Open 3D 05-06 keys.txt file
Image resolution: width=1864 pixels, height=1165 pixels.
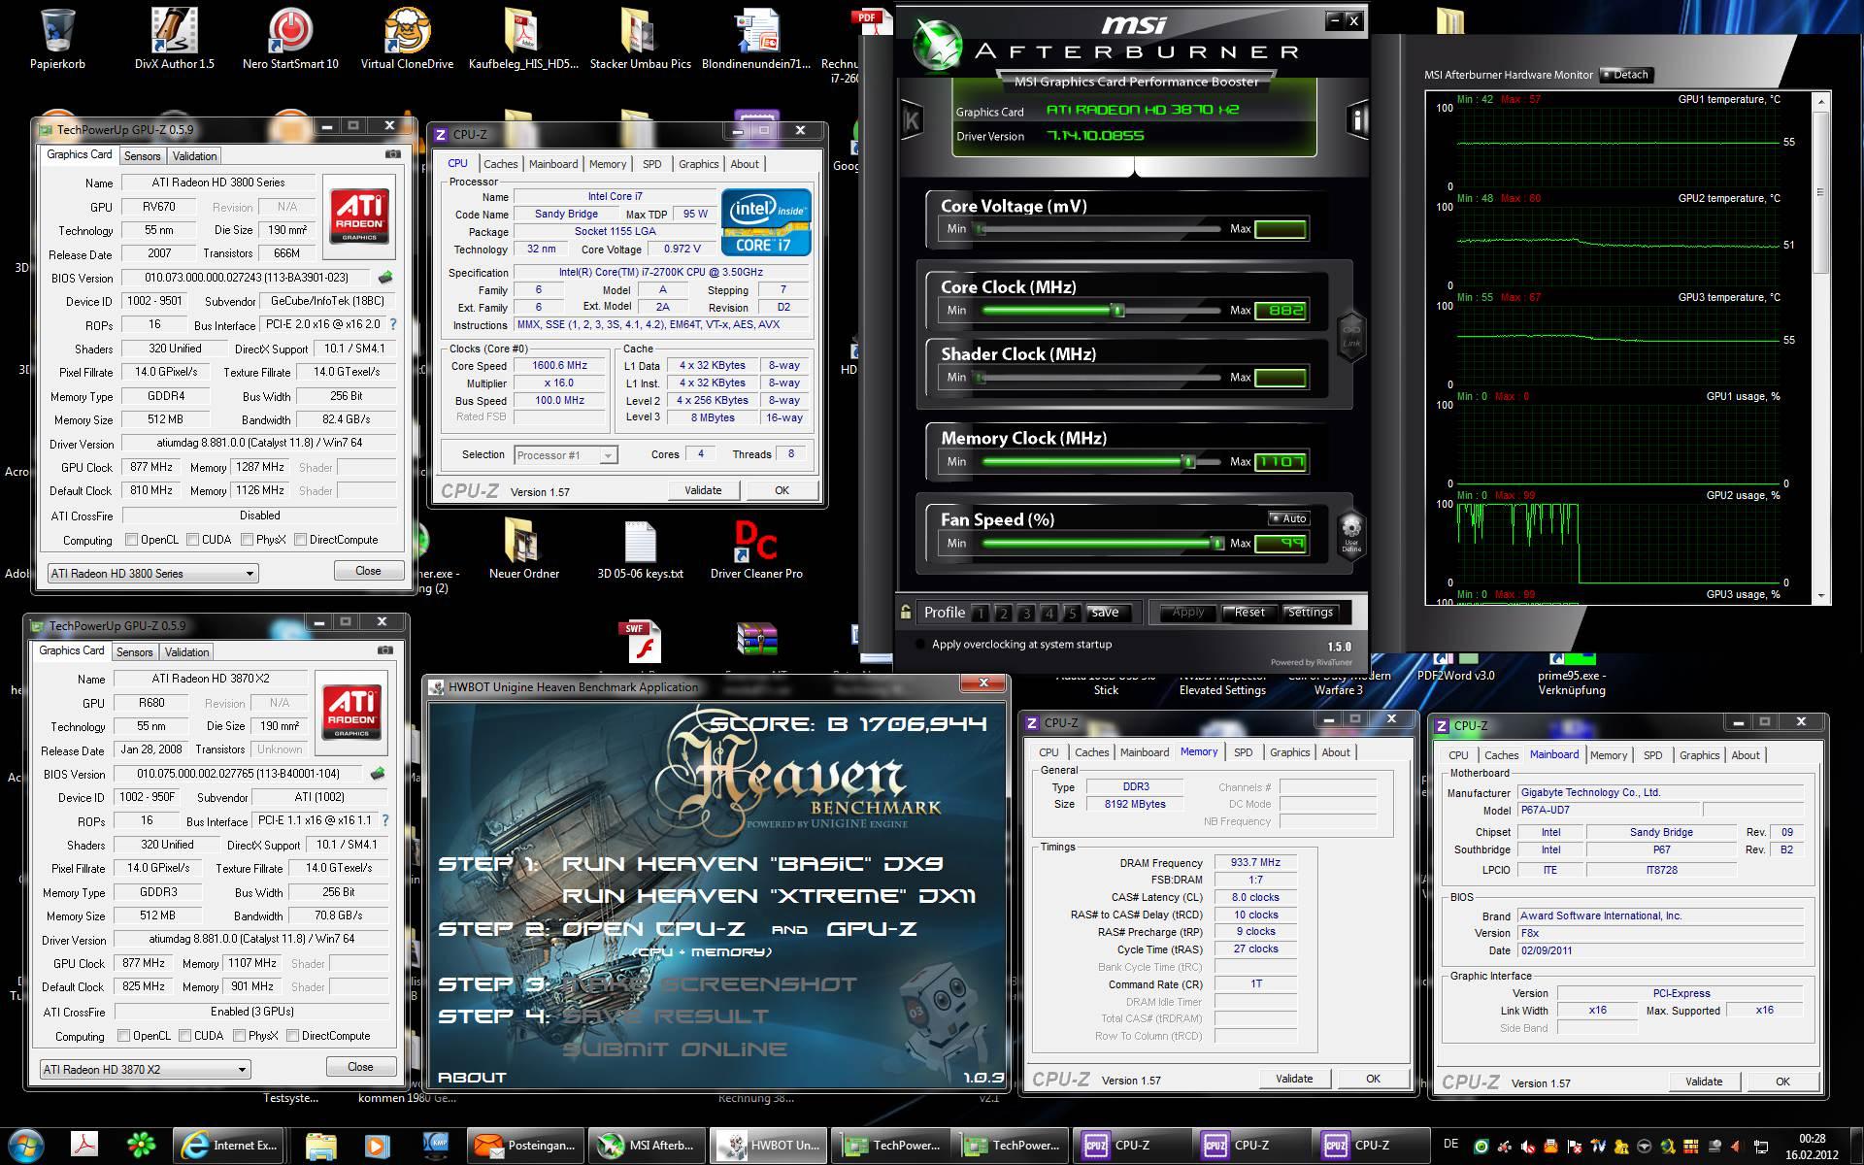[640, 549]
